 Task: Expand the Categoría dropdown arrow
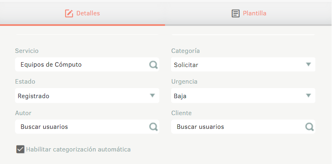[x=308, y=65]
